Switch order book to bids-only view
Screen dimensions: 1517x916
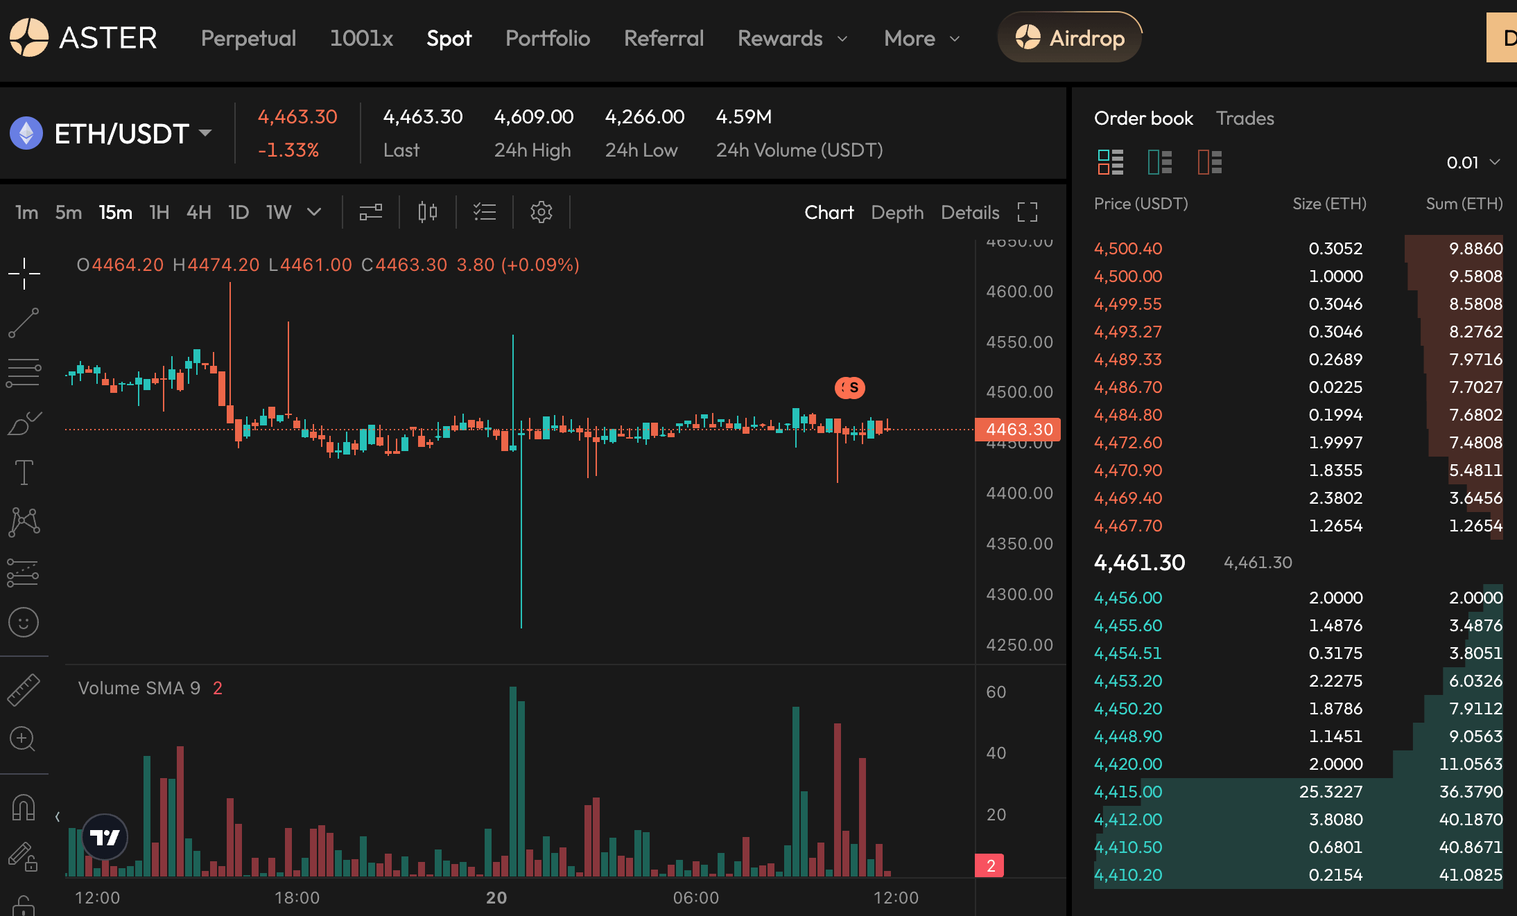pos(1159,162)
